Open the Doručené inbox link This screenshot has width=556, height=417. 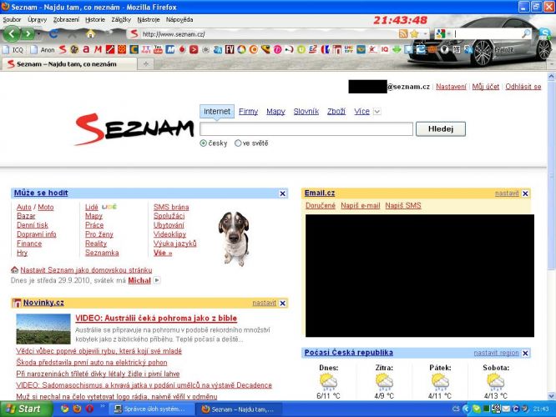[x=321, y=205]
